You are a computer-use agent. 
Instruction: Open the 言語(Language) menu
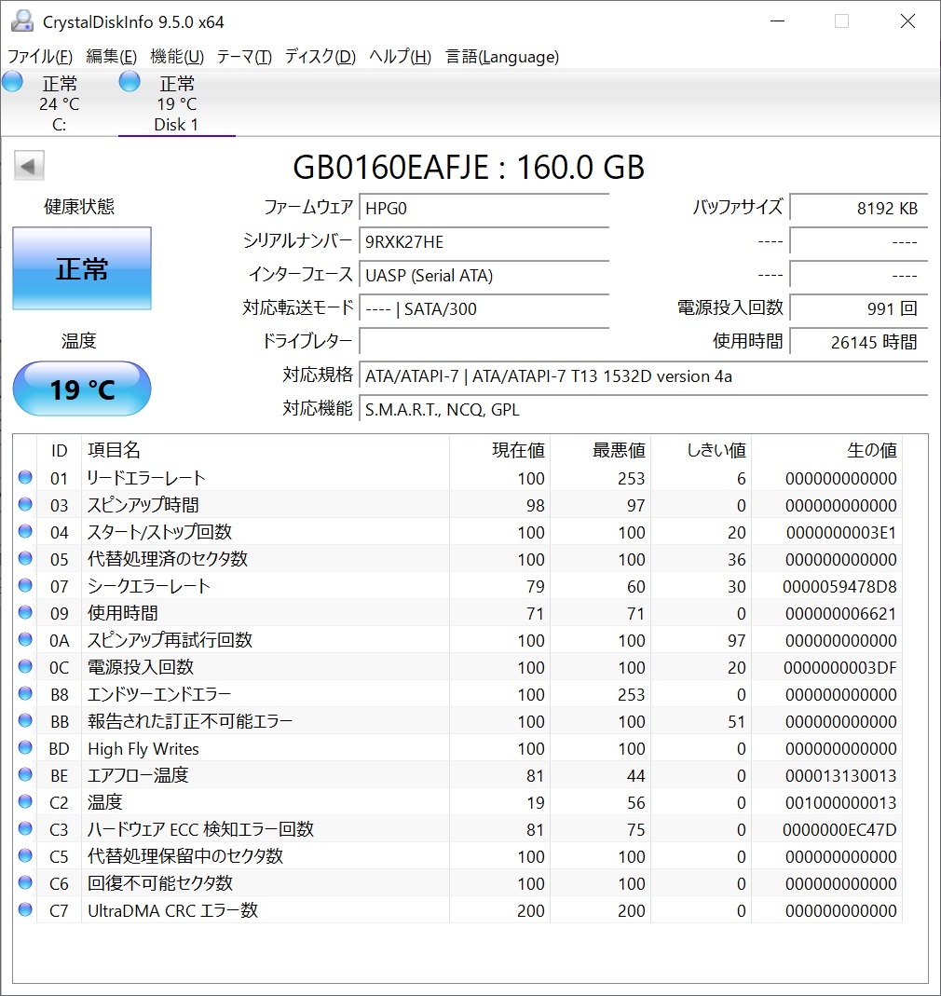502,57
